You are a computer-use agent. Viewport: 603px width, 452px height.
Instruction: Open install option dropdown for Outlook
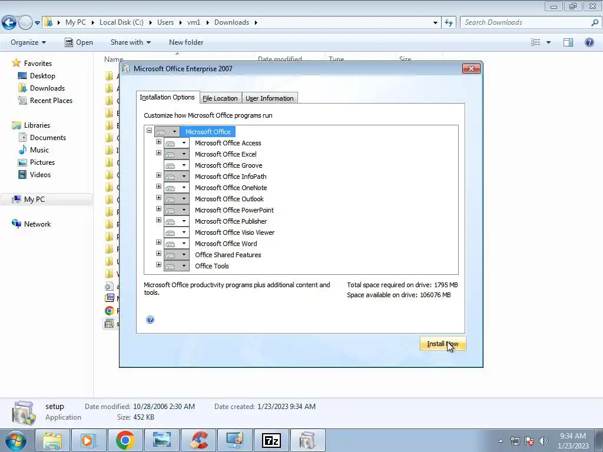point(177,199)
